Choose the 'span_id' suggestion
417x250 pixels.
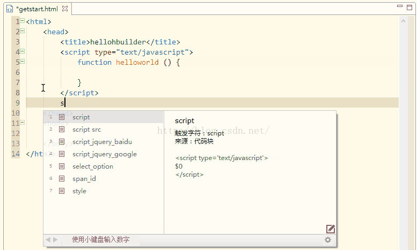coord(103,179)
